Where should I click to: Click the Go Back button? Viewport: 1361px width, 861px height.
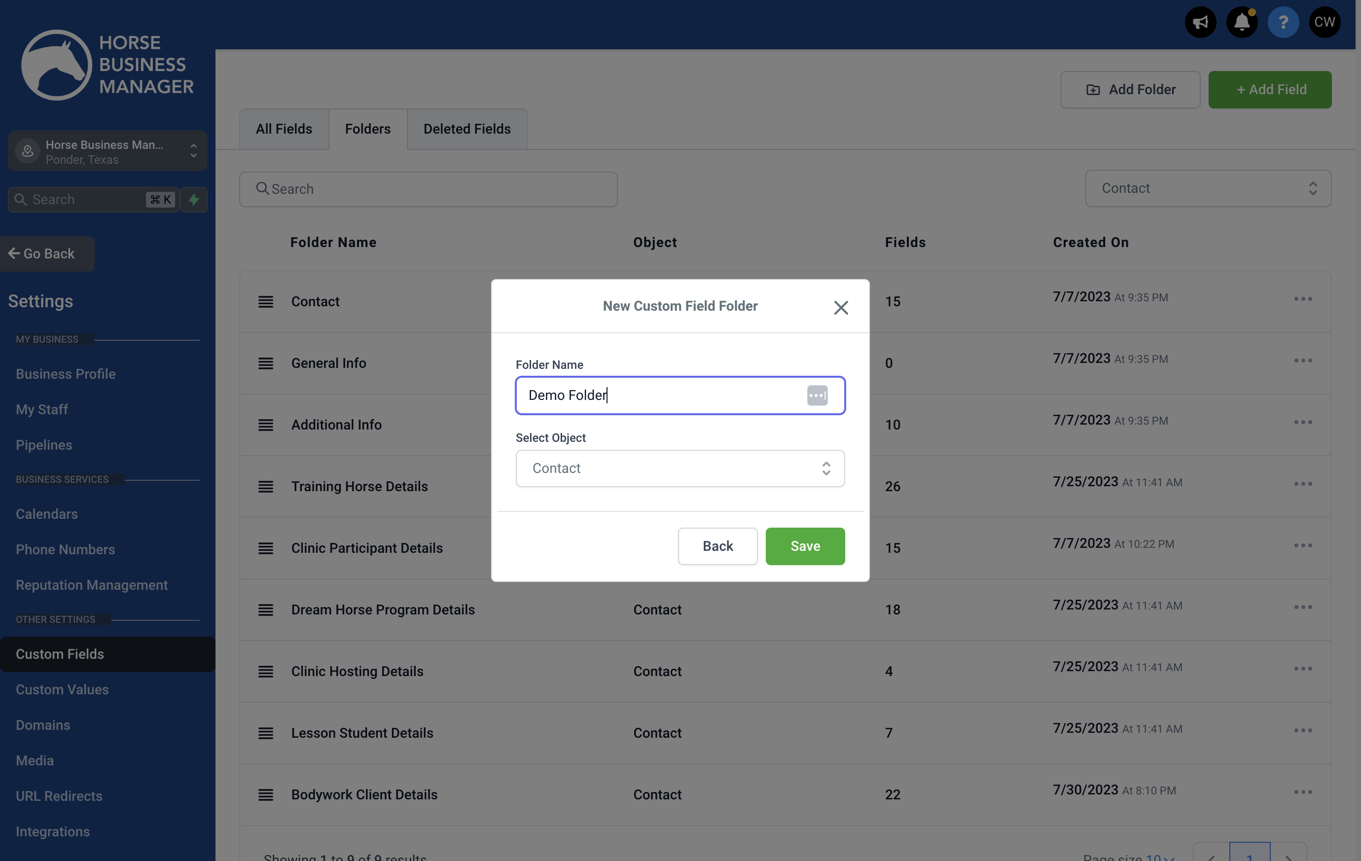point(47,254)
